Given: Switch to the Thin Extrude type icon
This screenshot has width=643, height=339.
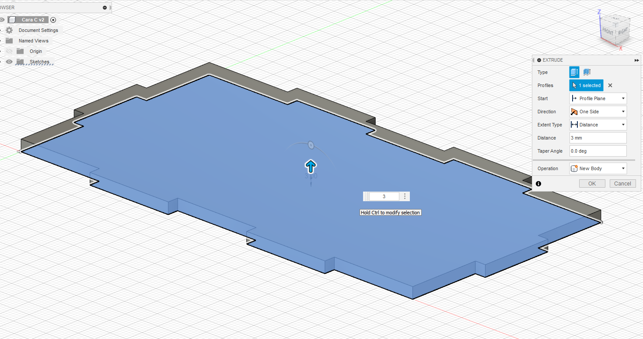Looking at the screenshot, I should click(x=587, y=72).
